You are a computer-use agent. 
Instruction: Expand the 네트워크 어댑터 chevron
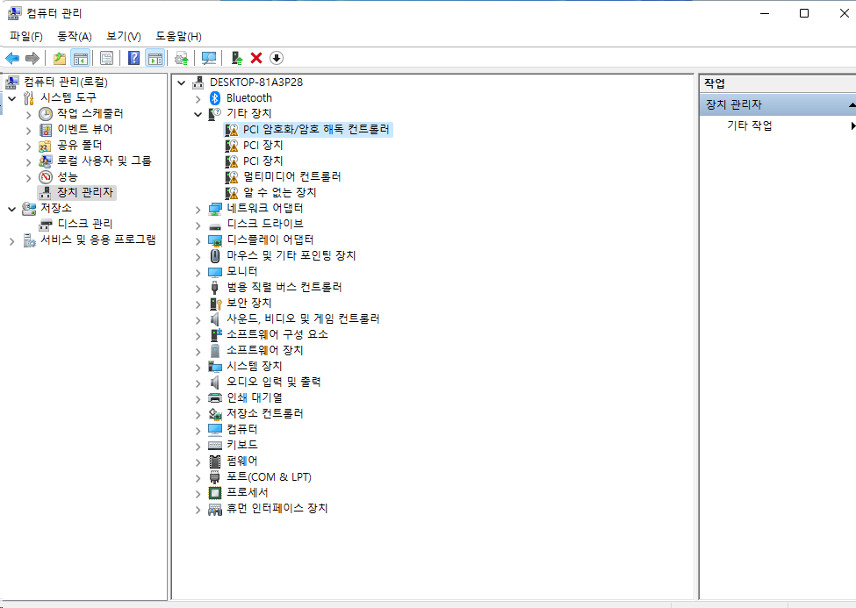198,209
